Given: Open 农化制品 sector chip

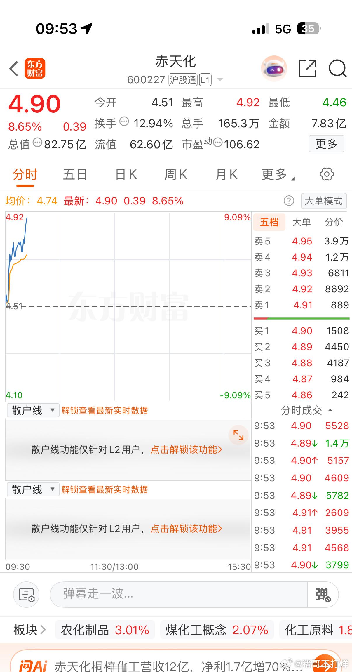Looking at the screenshot, I should click(105, 630).
